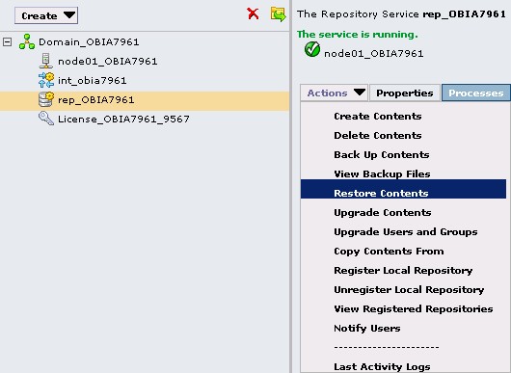
Task: Choose Upgrade Users and Groups item
Action: click(406, 232)
